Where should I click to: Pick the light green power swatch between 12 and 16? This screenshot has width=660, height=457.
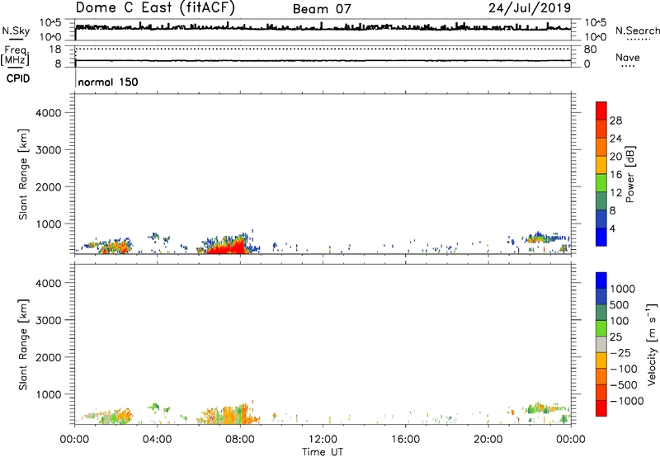[601, 183]
